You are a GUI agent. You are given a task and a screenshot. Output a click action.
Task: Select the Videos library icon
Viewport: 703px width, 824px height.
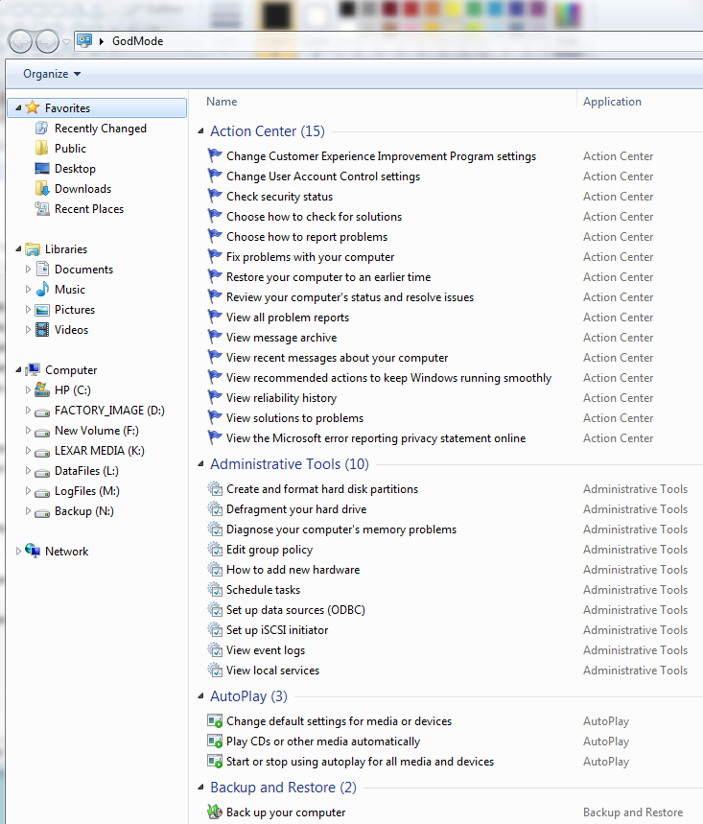(42, 329)
